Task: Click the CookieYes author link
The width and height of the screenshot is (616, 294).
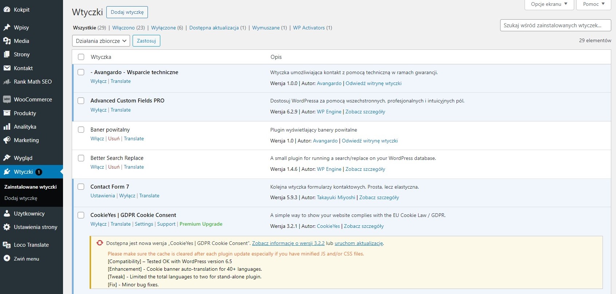Action: click(328, 226)
